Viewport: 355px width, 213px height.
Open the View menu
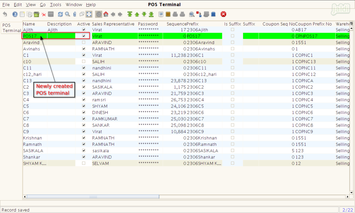pos(31,4)
